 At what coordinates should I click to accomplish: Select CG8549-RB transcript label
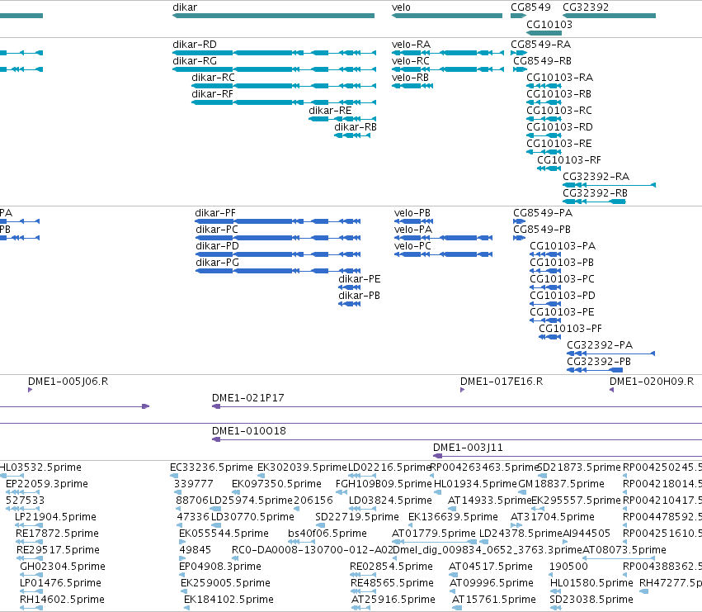[x=542, y=61]
